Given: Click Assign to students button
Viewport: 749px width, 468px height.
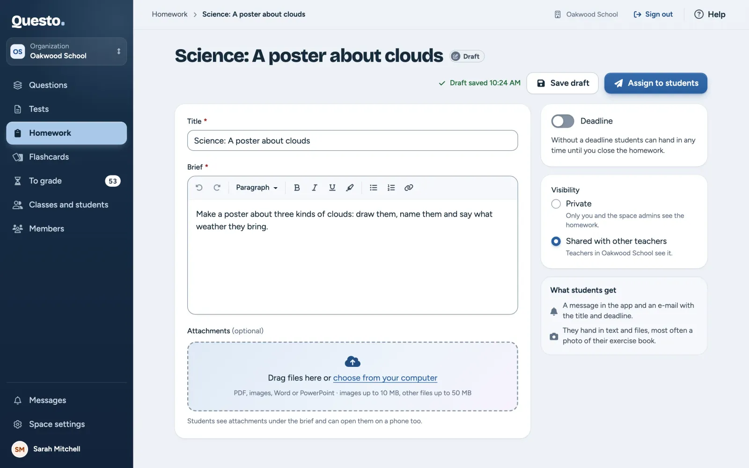Looking at the screenshot, I should 655,83.
